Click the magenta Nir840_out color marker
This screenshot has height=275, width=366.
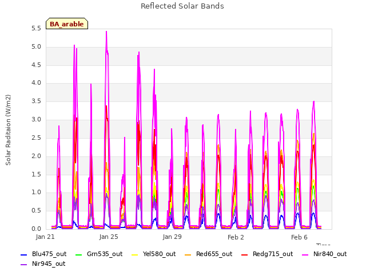305,254
